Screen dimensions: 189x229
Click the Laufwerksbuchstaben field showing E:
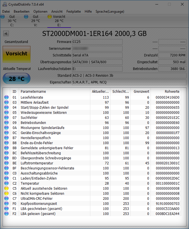(97, 69)
